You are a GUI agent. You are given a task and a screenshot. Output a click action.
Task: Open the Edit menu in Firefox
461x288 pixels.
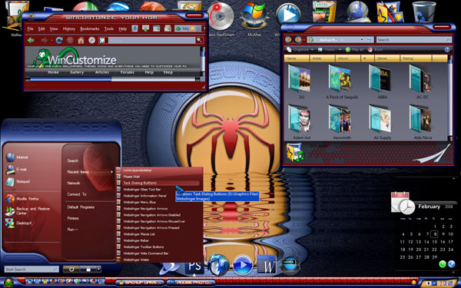[x=41, y=29]
